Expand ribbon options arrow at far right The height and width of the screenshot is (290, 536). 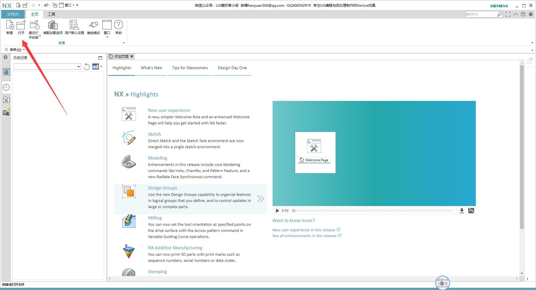click(x=532, y=43)
